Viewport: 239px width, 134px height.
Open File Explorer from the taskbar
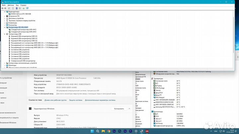(103, 131)
